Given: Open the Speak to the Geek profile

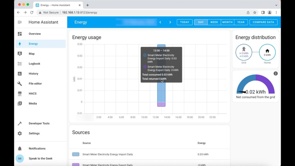Looking at the screenshot, I should [40, 159].
